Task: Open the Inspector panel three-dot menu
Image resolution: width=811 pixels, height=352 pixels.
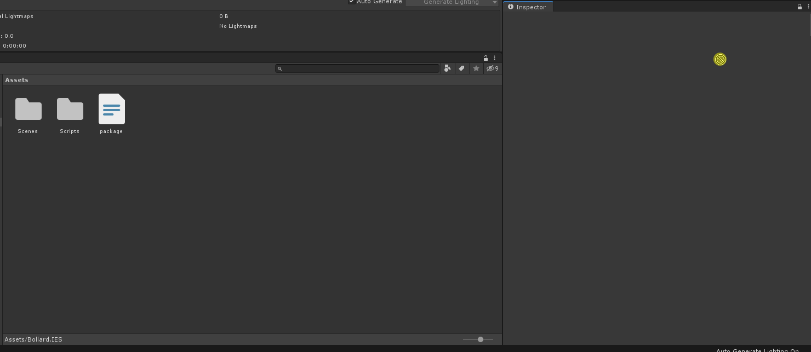Action: pyautogui.click(x=808, y=7)
